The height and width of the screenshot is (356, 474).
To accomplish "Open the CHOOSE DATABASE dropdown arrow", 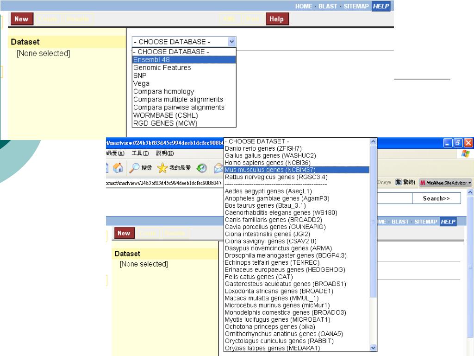I will click(231, 41).
